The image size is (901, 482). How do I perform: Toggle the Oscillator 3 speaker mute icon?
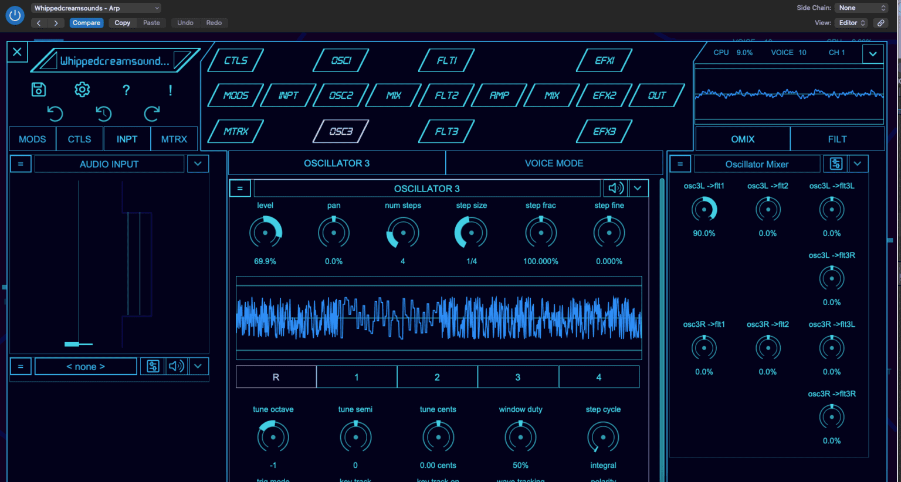click(x=617, y=188)
